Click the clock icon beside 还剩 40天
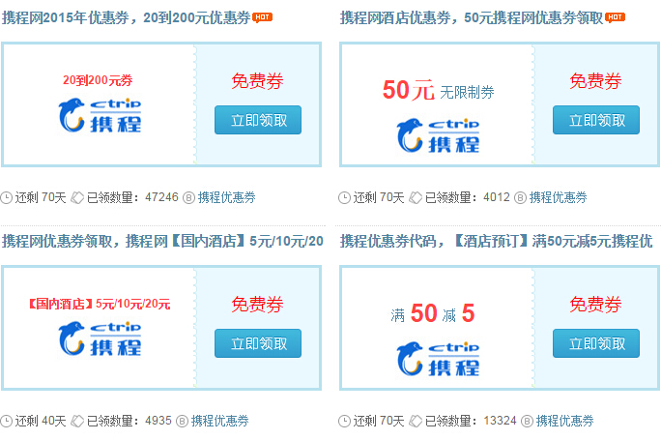Screen dimensions: 661x440 [x=7, y=421]
